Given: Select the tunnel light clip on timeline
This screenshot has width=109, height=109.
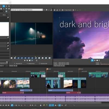Looking at the screenshot, I should point(5,84).
